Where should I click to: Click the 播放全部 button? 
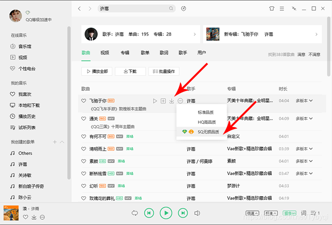pyautogui.click(x=97, y=71)
